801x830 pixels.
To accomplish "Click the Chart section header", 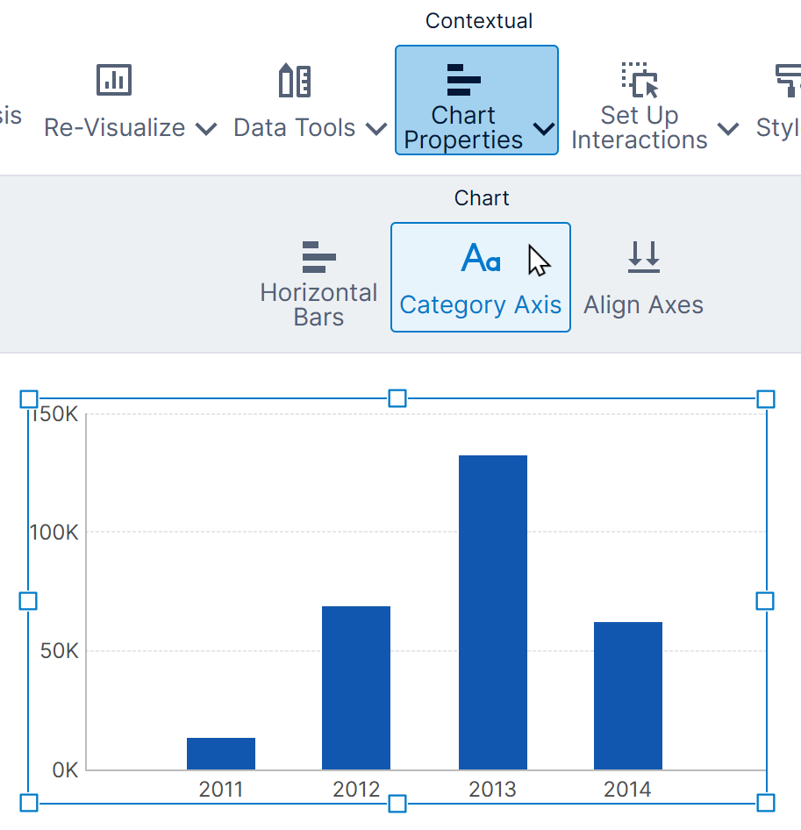I will tap(481, 197).
